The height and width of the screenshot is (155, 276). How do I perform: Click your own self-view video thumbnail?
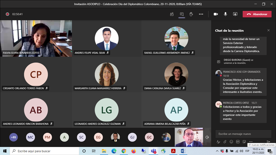click(189, 137)
